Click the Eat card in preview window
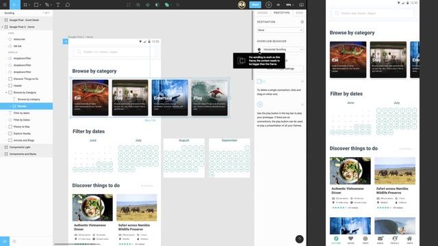Image resolution: width=438 pixels, height=246 pixels. pyautogui.click(x=348, y=59)
